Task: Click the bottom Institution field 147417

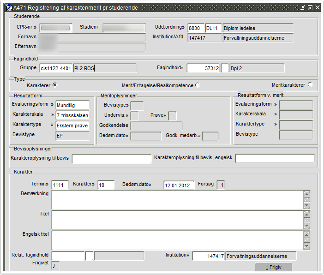Action: click(209, 256)
